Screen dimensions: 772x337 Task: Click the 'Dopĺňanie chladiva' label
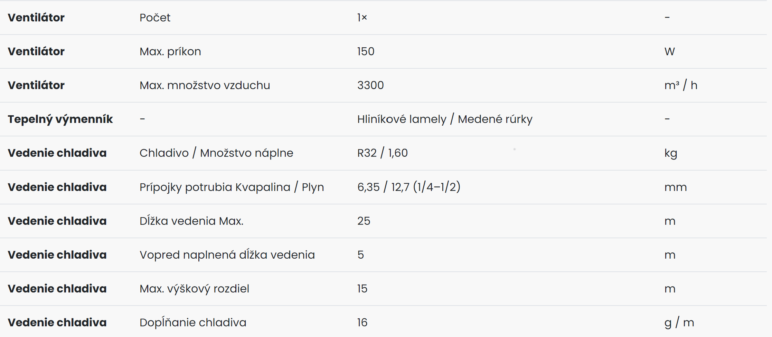[x=193, y=322]
